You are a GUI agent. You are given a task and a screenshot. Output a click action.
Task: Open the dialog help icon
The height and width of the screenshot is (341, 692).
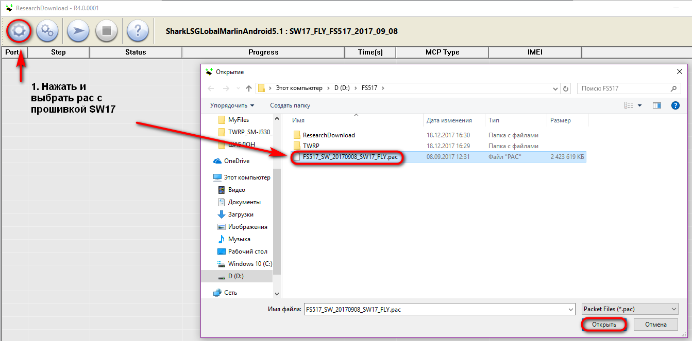pyautogui.click(x=676, y=105)
